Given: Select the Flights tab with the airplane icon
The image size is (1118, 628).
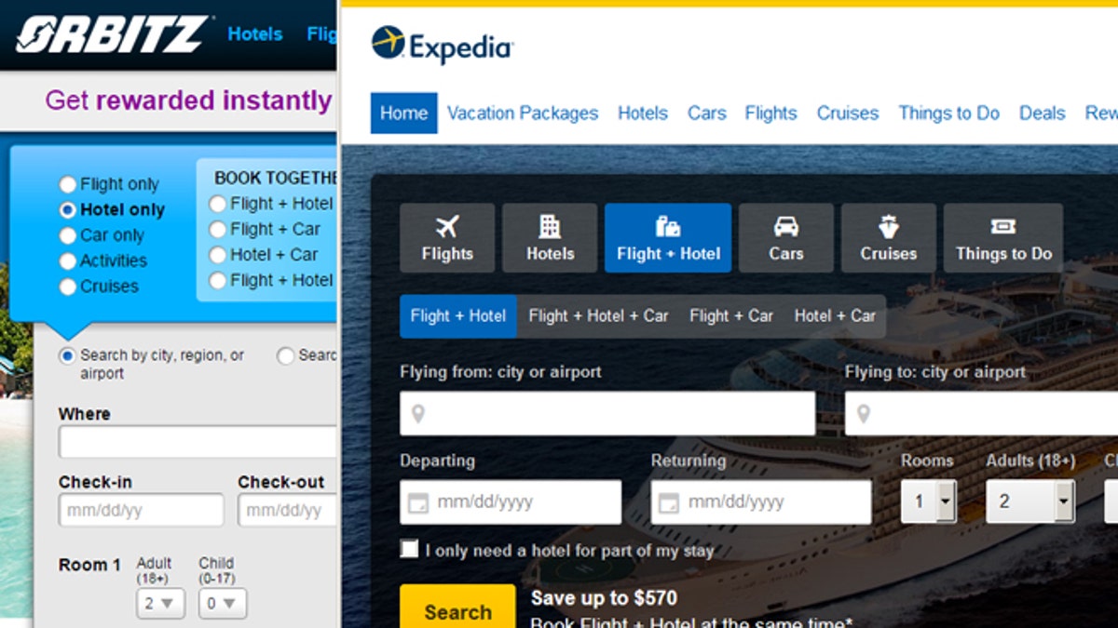Looking at the screenshot, I should coord(447,238).
